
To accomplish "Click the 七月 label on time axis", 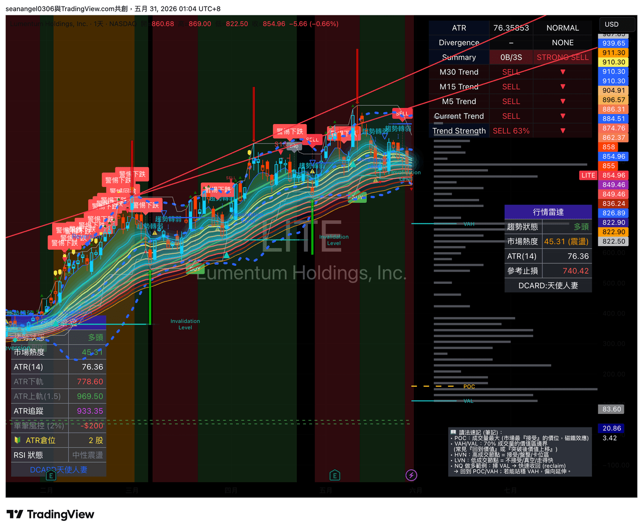I will coord(510,490).
